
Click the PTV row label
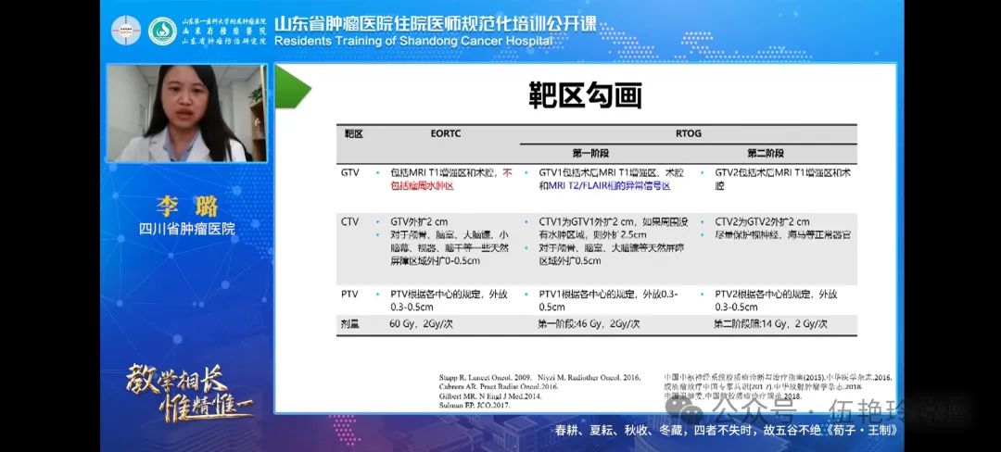tap(350, 294)
